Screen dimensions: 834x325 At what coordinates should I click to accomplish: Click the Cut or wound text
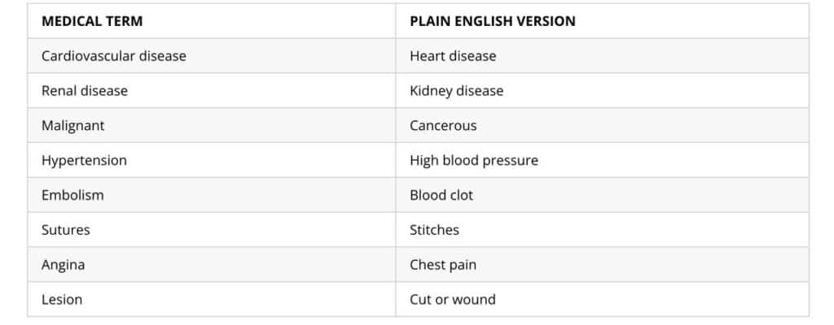(x=452, y=300)
